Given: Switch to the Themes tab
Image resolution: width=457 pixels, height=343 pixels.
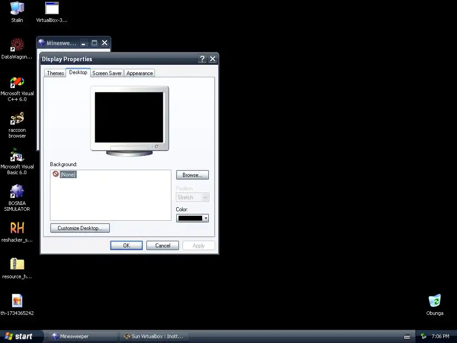Looking at the screenshot, I should click(x=55, y=73).
